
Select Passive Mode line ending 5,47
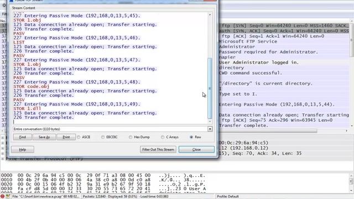[77, 60]
